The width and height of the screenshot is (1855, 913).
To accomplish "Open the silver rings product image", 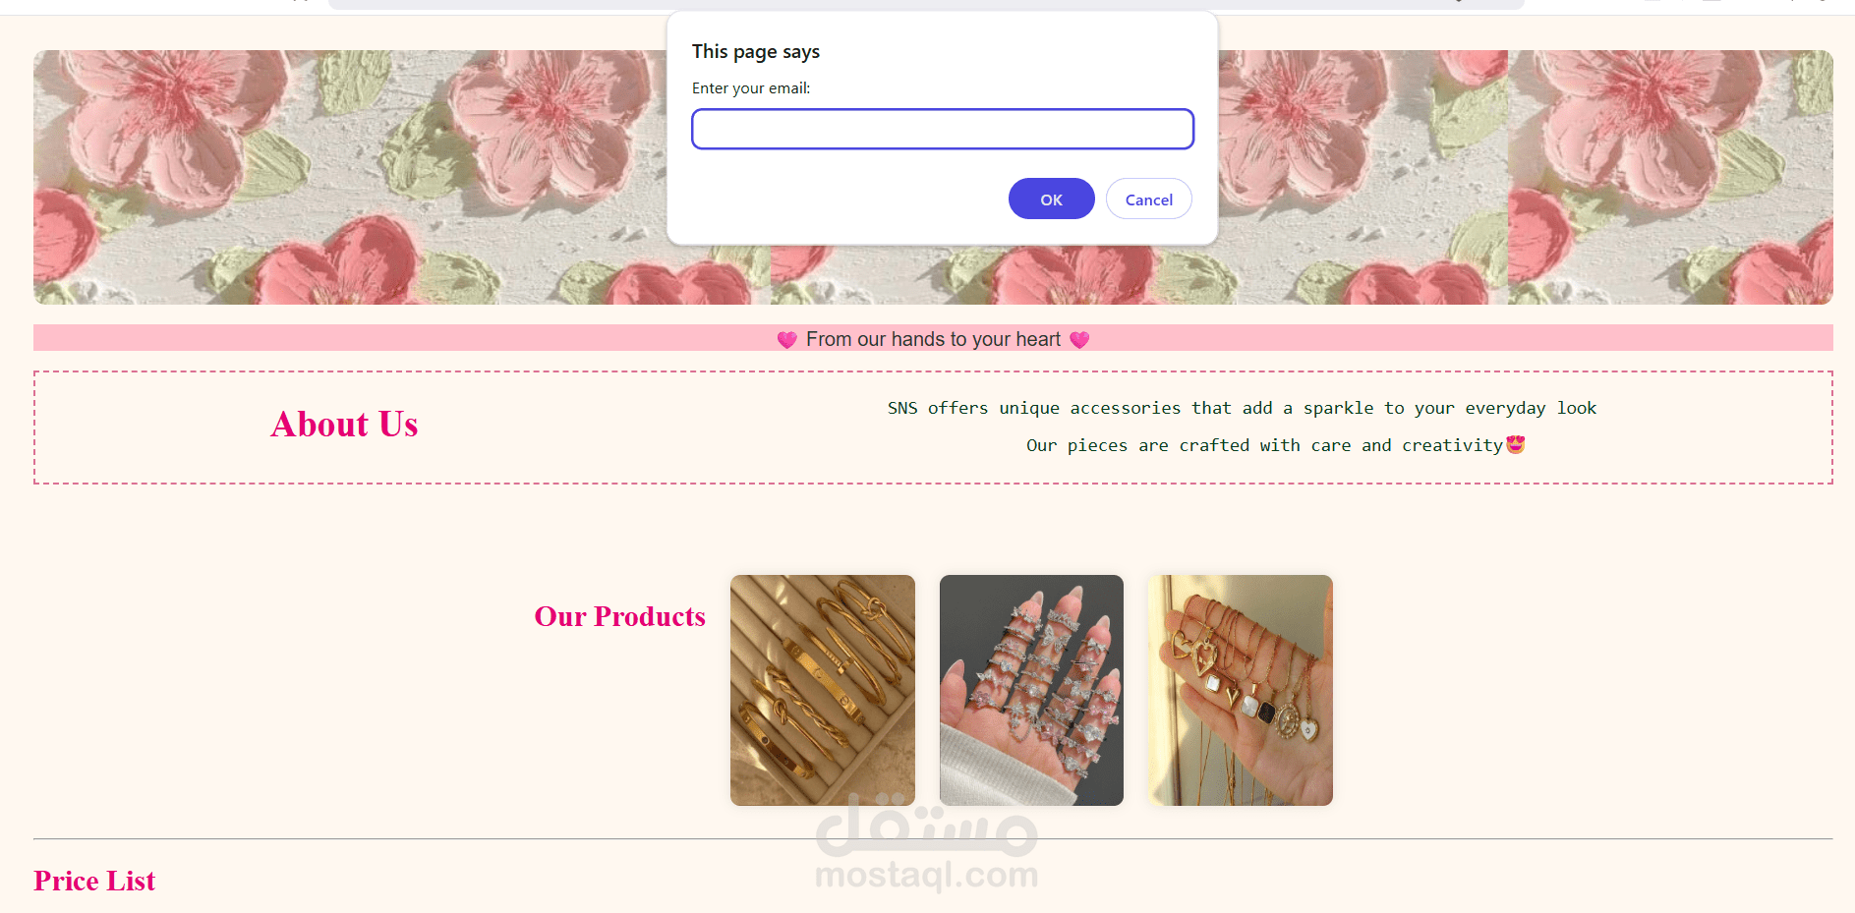I will (x=1031, y=690).
